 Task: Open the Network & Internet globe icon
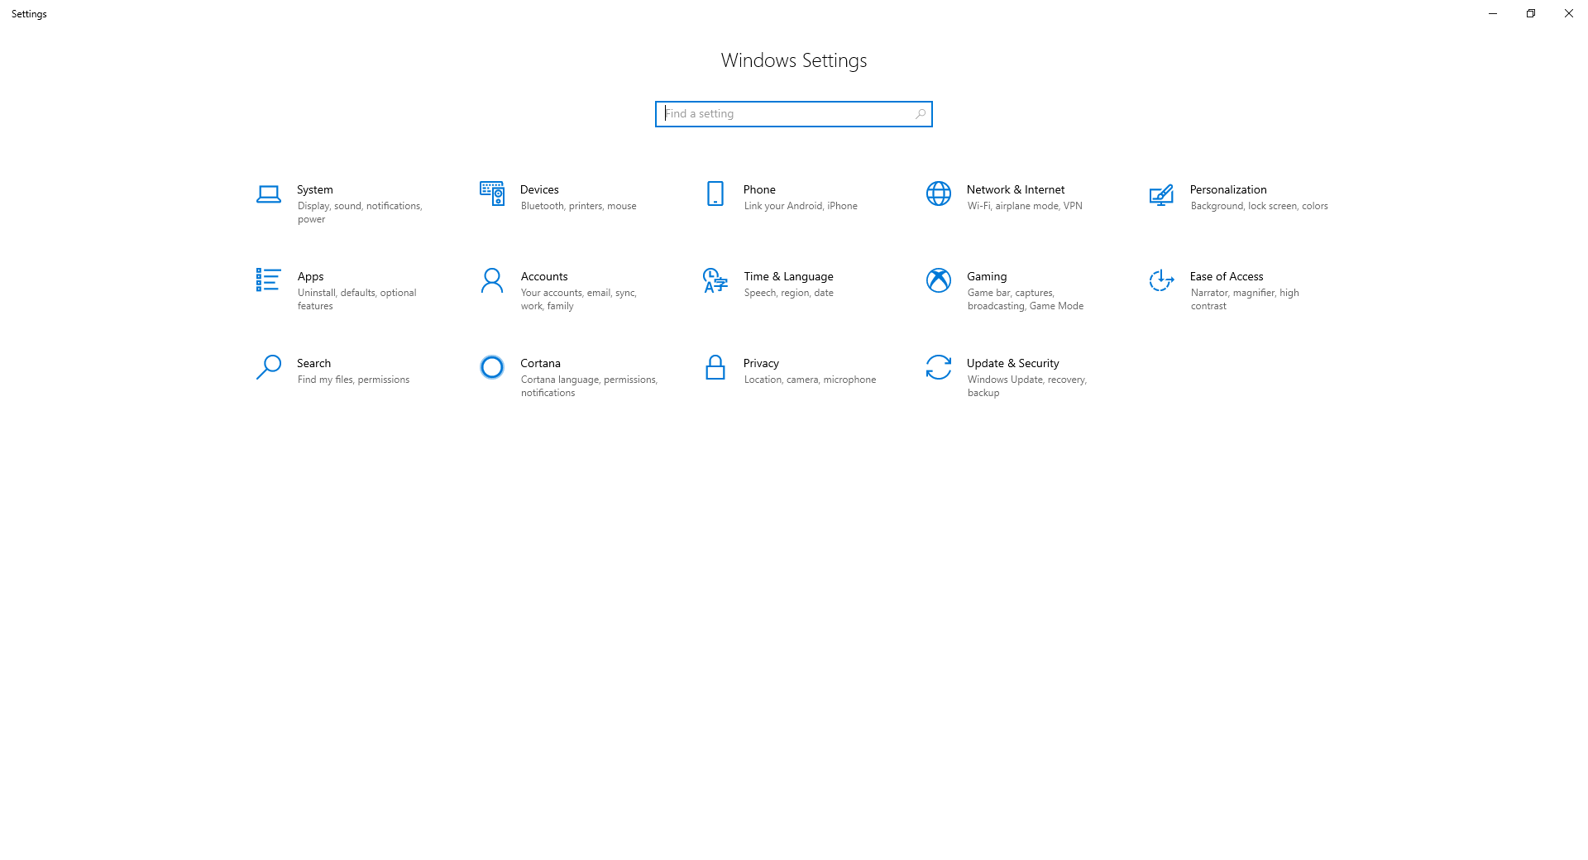tap(939, 193)
